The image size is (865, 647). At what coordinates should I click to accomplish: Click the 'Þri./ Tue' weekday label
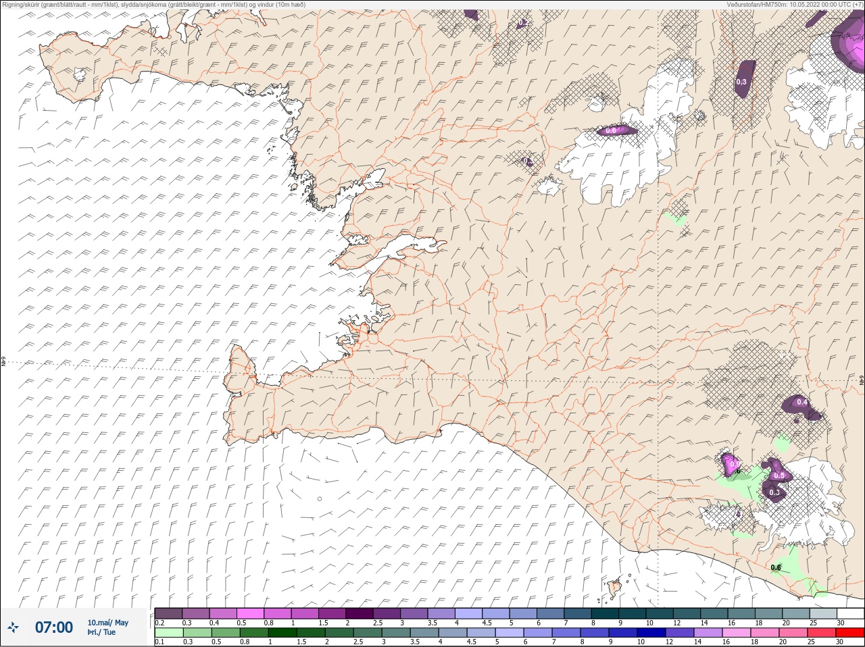click(x=101, y=632)
